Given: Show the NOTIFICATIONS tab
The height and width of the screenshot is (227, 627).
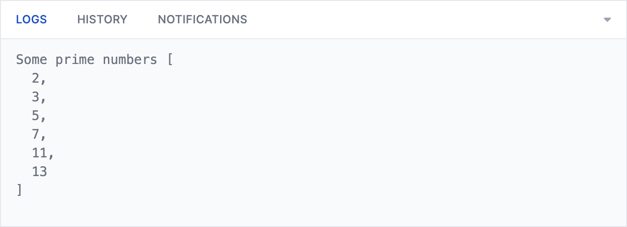Looking at the screenshot, I should coord(202,20).
